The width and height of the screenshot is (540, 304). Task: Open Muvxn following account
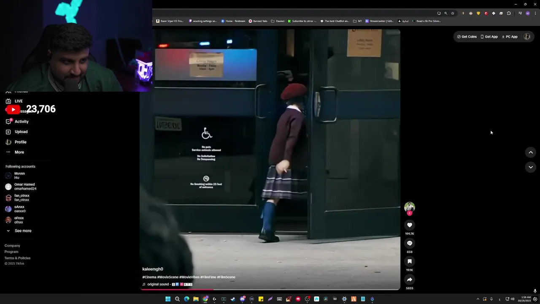click(x=15, y=176)
